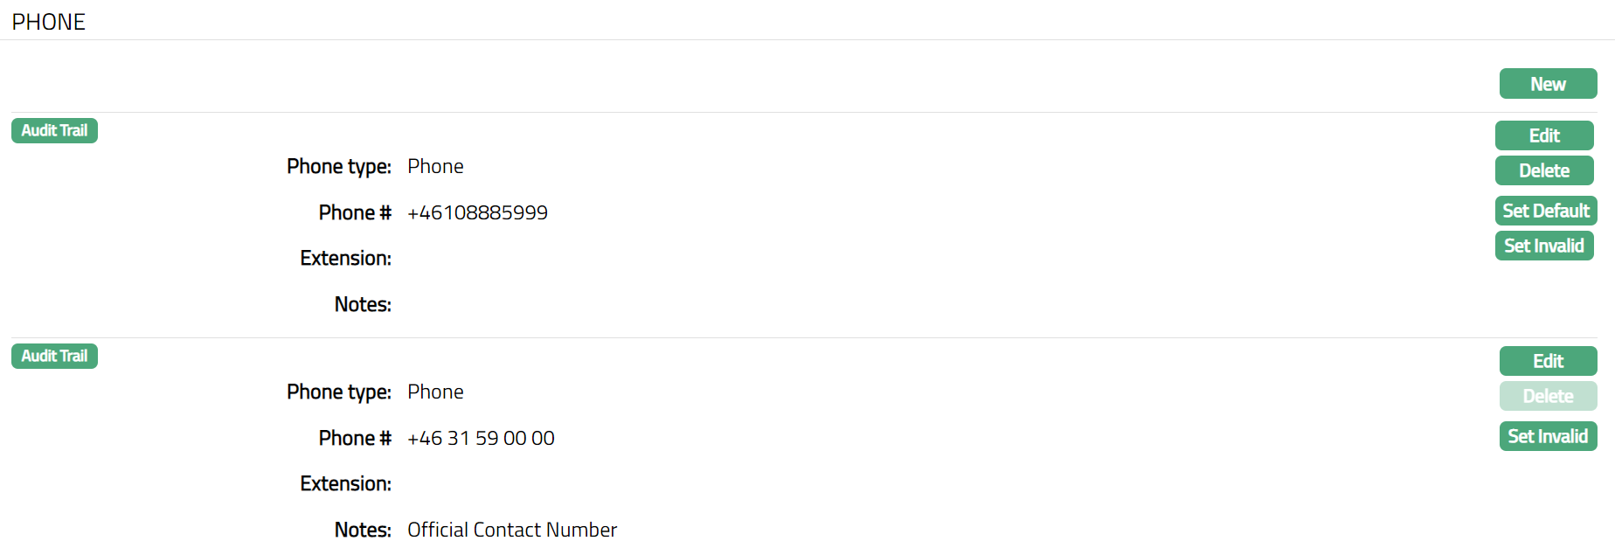1615x548 pixels.
Task: Delete the +46108885999 phone entry
Action: pos(1544,170)
